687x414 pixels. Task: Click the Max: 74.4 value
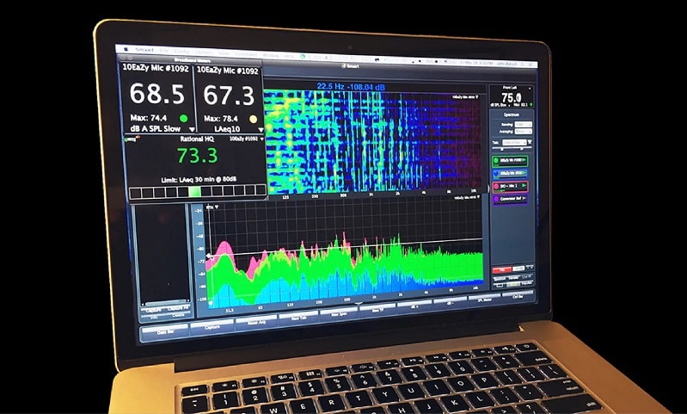tap(149, 118)
